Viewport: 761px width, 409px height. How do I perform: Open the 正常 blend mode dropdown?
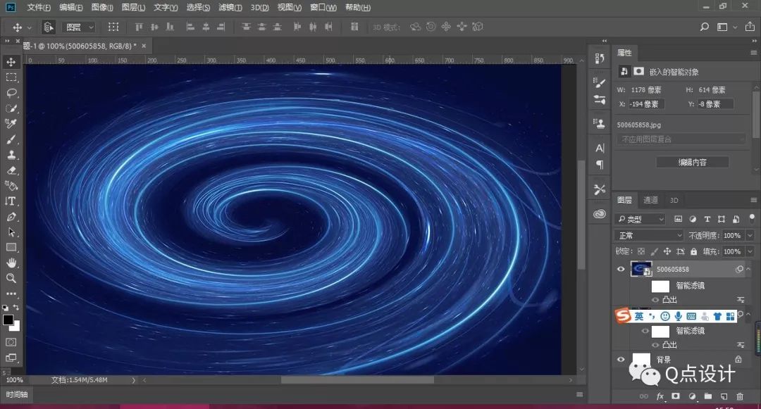coord(648,235)
